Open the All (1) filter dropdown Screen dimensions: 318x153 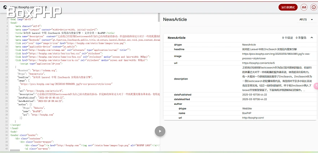click(306, 19)
